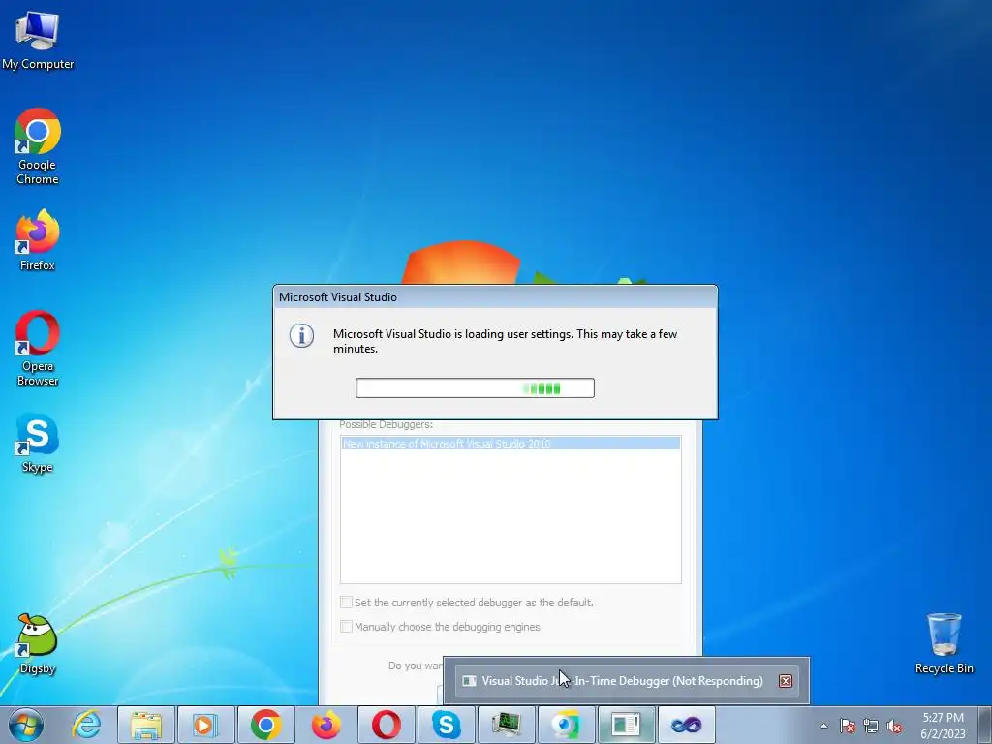Check 'Set the currently selected debugger as default'
This screenshot has height=744, width=992.
[x=346, y=602]
